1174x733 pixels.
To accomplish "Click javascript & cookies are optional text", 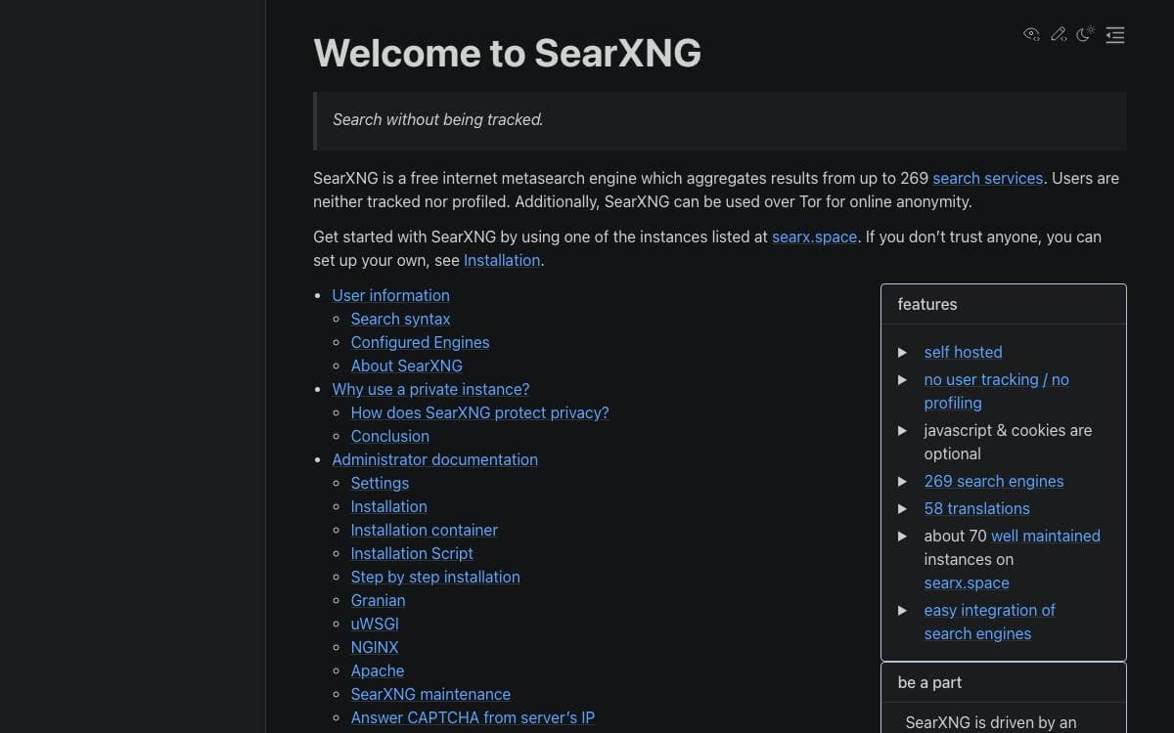I will 1008,442.
